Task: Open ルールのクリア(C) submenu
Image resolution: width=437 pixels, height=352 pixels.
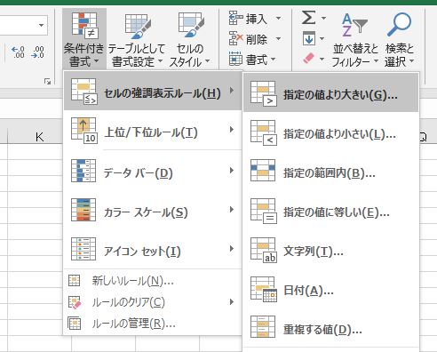Action: coord(153,302)
